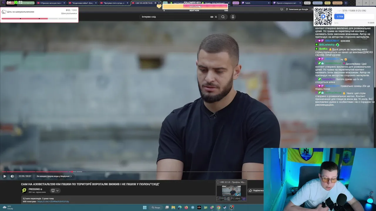
Task: Open the DeepState tab group
Action: pyautogui.click(x=337, y=3)
